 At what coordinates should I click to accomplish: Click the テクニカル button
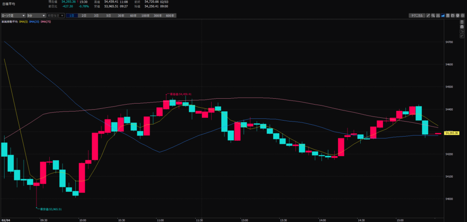point(417,16)
